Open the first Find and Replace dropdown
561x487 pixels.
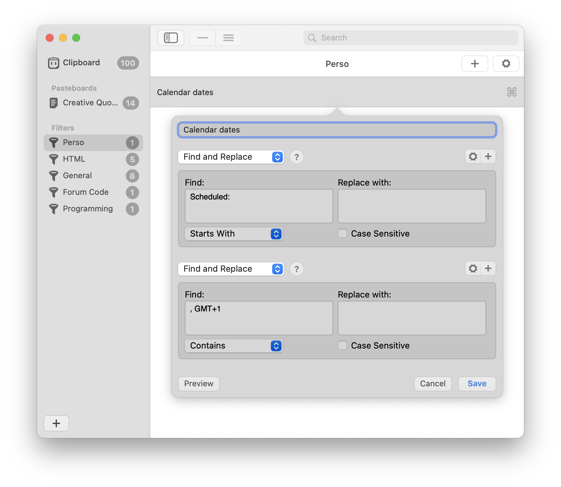pyautogui.click(x=231, y=157)
